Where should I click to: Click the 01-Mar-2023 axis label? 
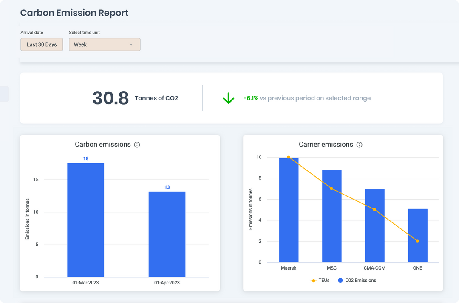click(x=85, y=283)
